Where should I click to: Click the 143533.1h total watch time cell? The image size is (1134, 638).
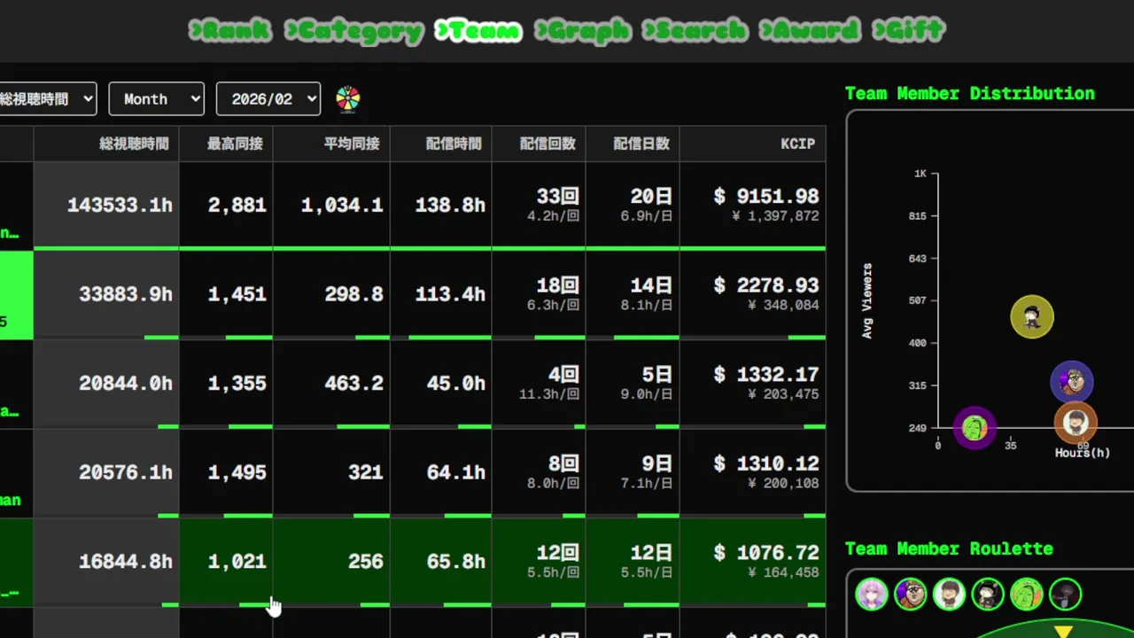[x=106, y=206]
